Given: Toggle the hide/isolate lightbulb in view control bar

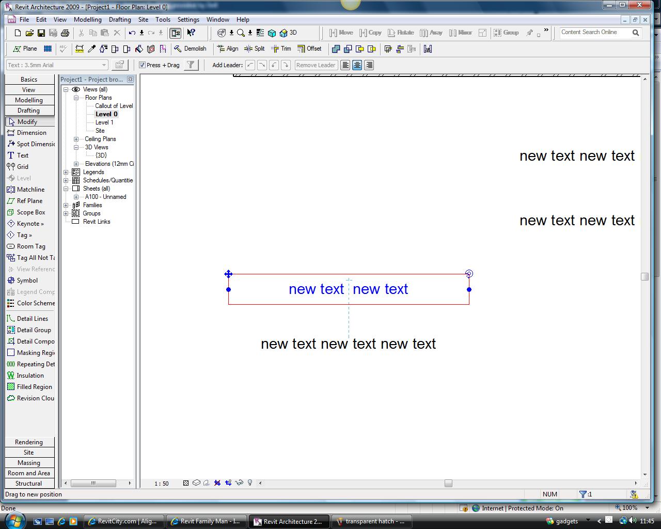Looking at the screenshot, I should coord(250,483).
